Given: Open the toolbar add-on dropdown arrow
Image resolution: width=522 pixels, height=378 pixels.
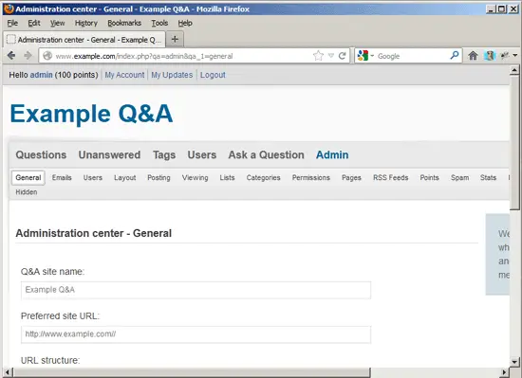Looking at the screenshot, I should tap(515, 56).
